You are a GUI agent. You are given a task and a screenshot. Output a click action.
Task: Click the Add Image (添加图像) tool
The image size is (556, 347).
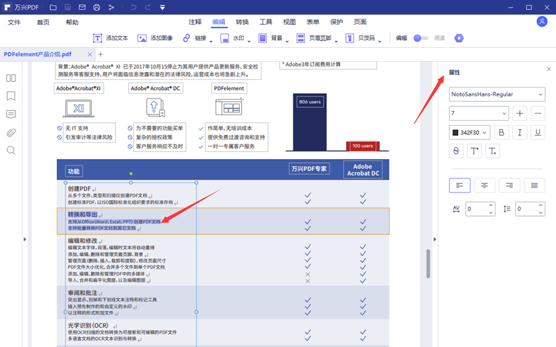tap(155, 38)
